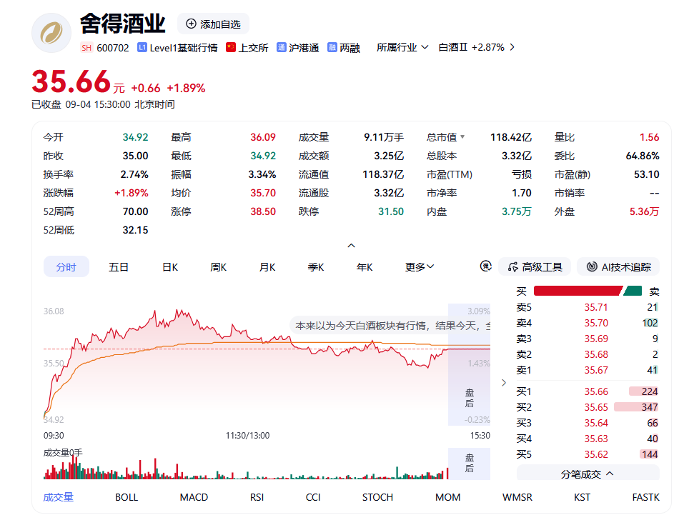The width and height of the screenshot is (679, 520).
Task: Select the MACD indicator
Action: click(x=194, y=497)
